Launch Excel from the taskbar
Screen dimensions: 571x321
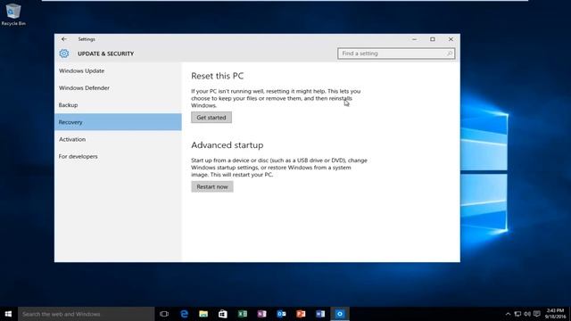242,314
